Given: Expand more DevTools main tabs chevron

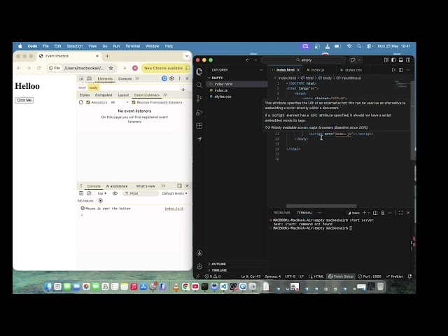Looking at the screenshot, I should click(x=137, y=78).
